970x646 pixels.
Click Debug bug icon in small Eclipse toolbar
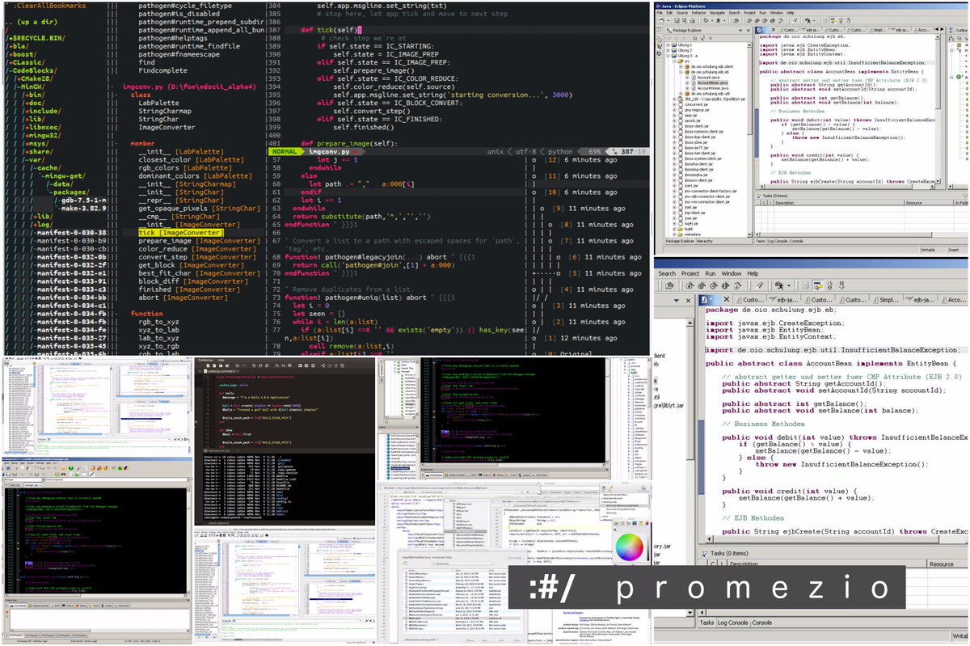pos(706,21)
